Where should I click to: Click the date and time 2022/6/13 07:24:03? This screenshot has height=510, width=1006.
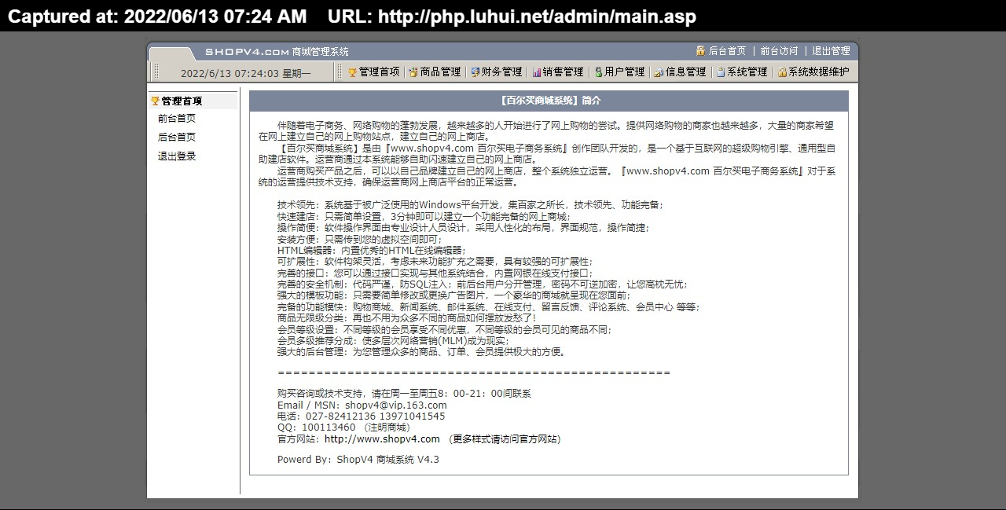(229, 73)
